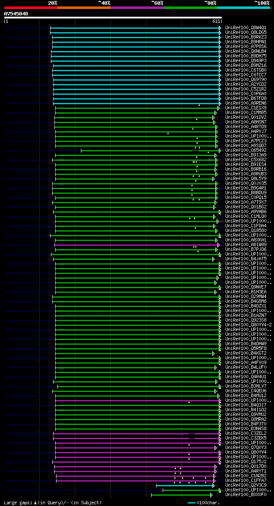Select the UniRef100_Q69T90 label
The height and width of the screenshot is (506, 274).
tap(246, 79)
